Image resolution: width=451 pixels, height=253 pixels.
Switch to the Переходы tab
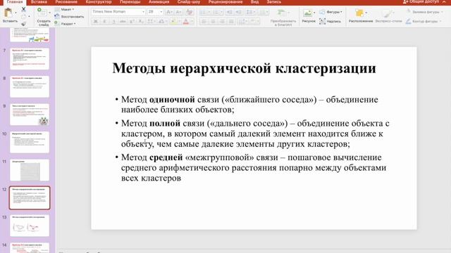tap(130, 2)
